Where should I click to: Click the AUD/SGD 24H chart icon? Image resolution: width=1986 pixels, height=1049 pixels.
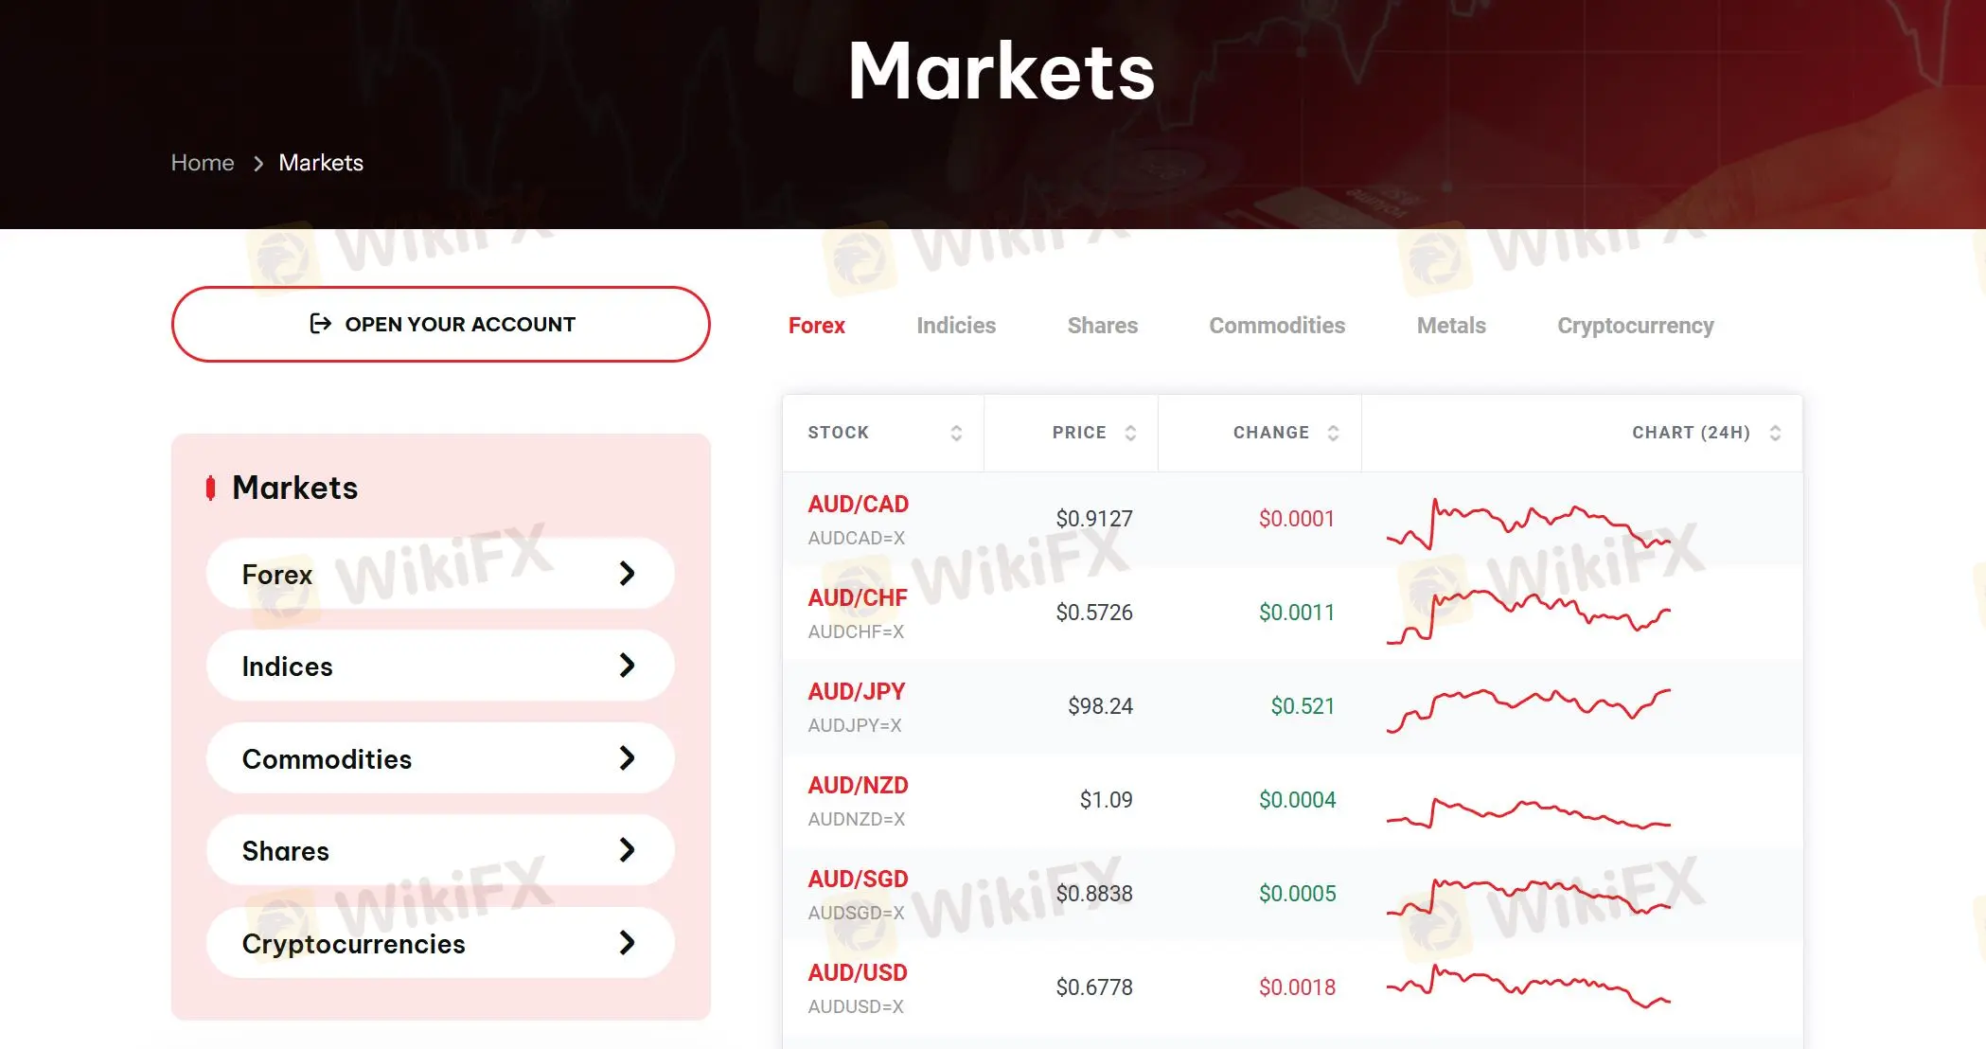pyautogui.click(x=1526, y=893)
